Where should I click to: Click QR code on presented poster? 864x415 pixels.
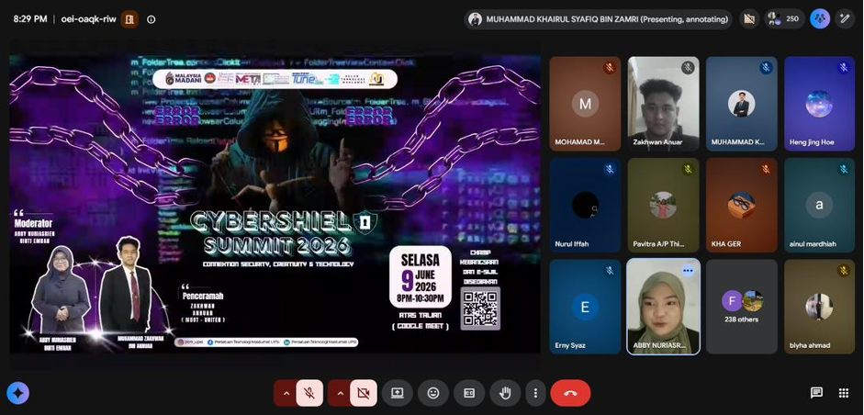tap(480, 308)
